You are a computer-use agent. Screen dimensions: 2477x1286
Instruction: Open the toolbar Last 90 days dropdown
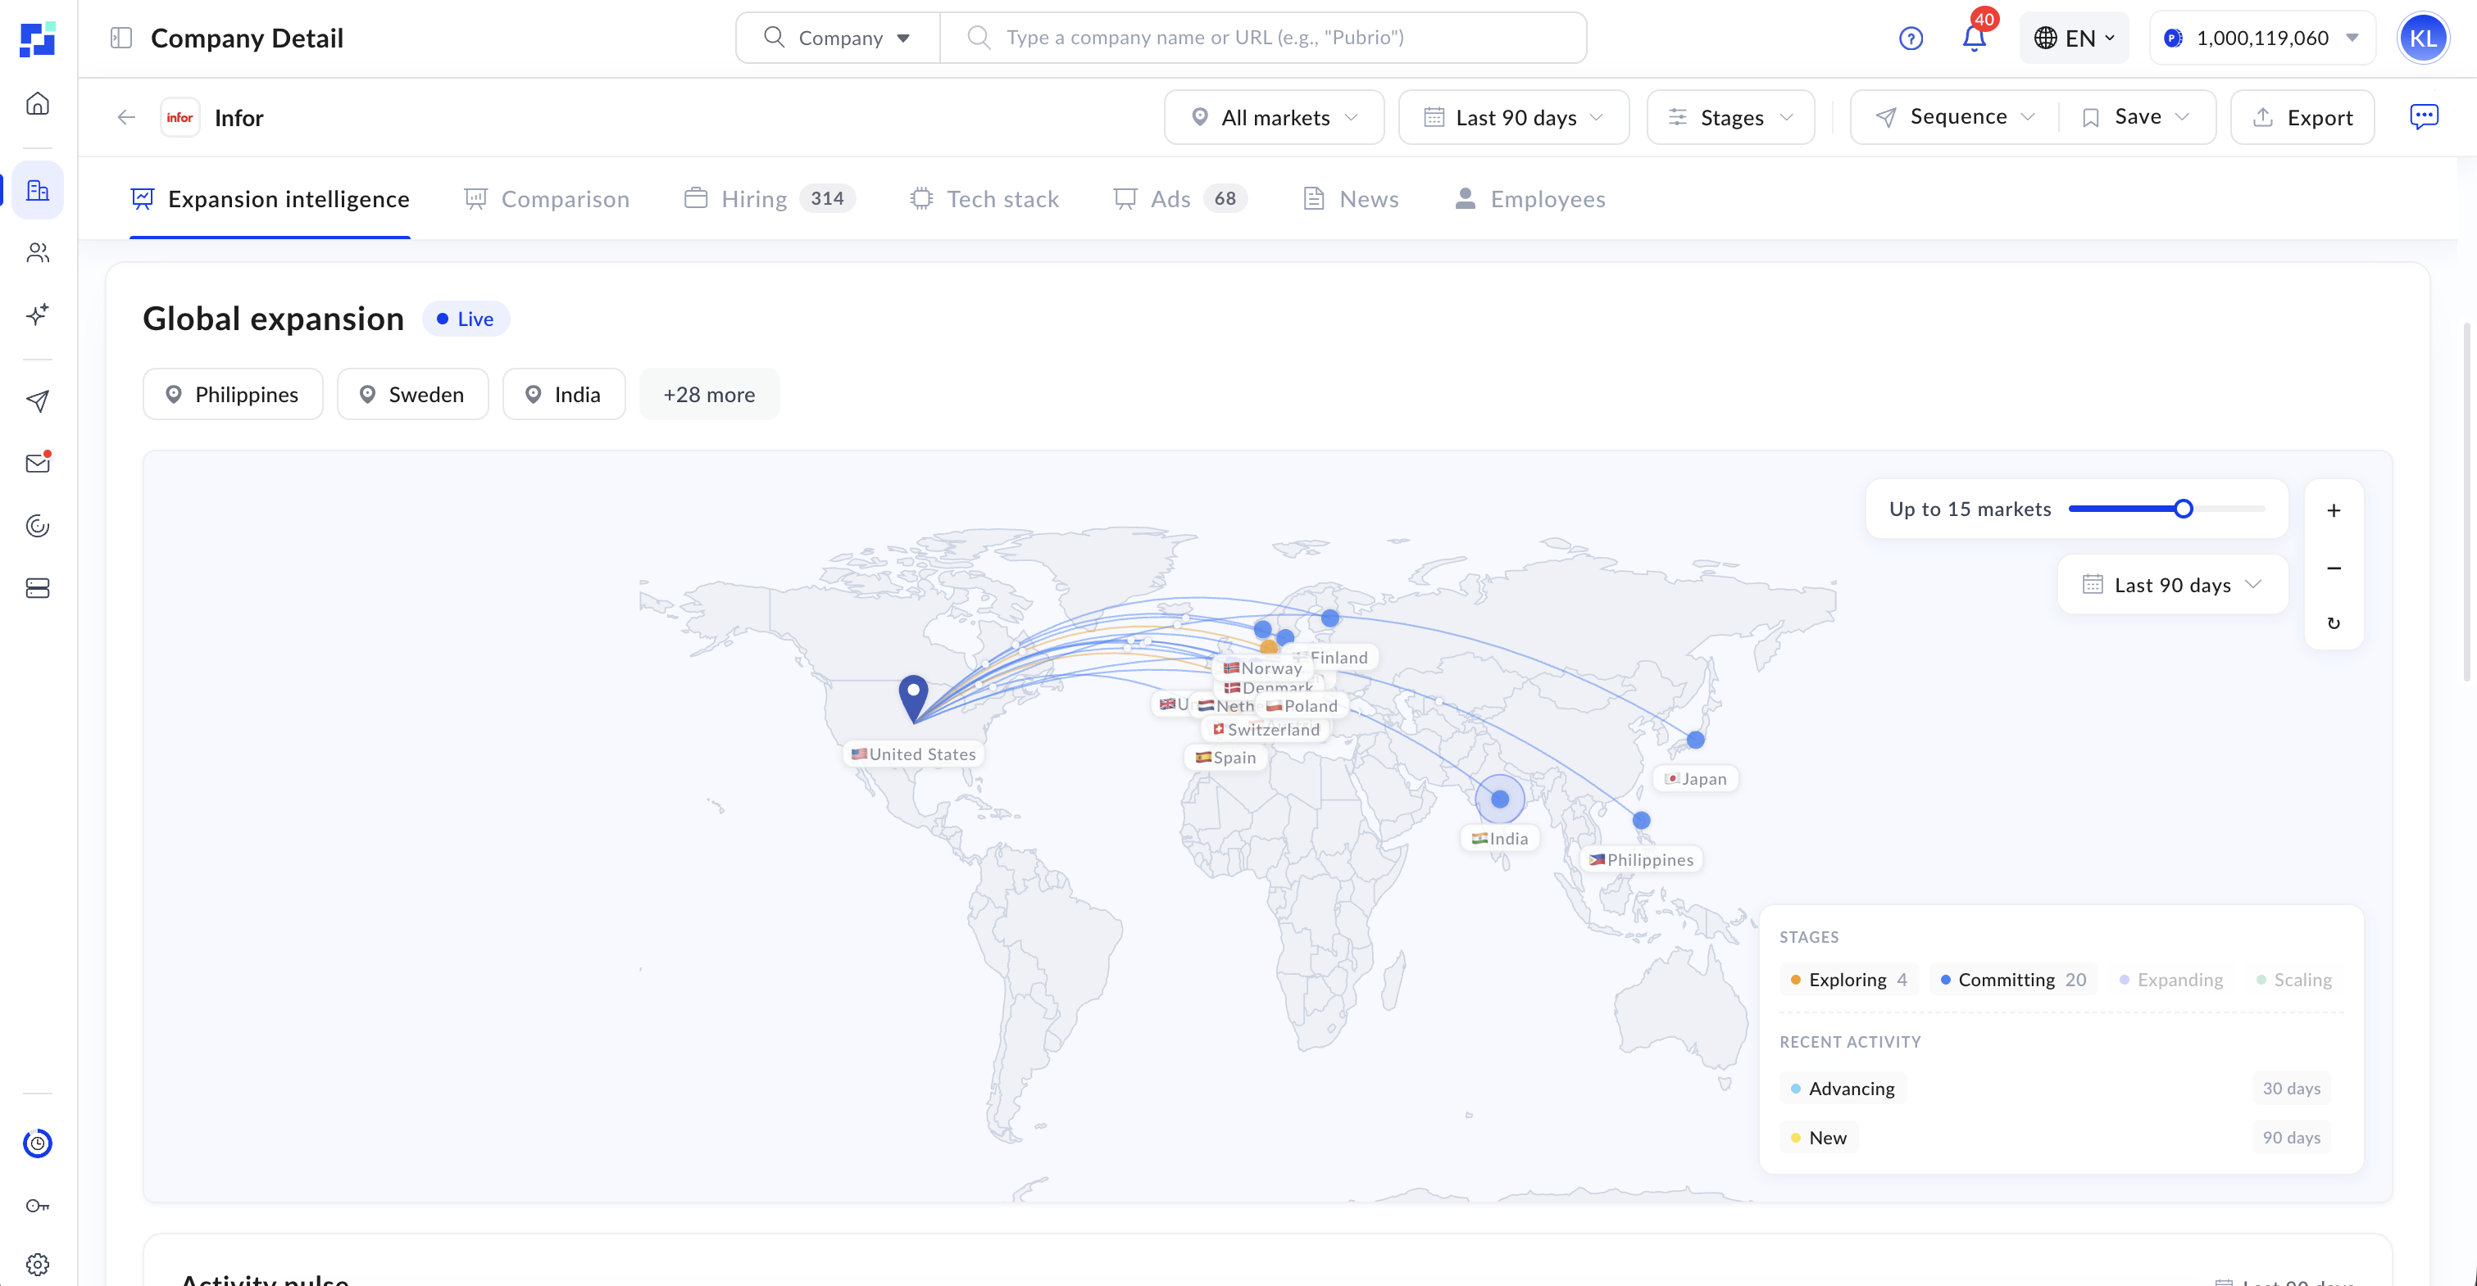tap(1514, 117)
